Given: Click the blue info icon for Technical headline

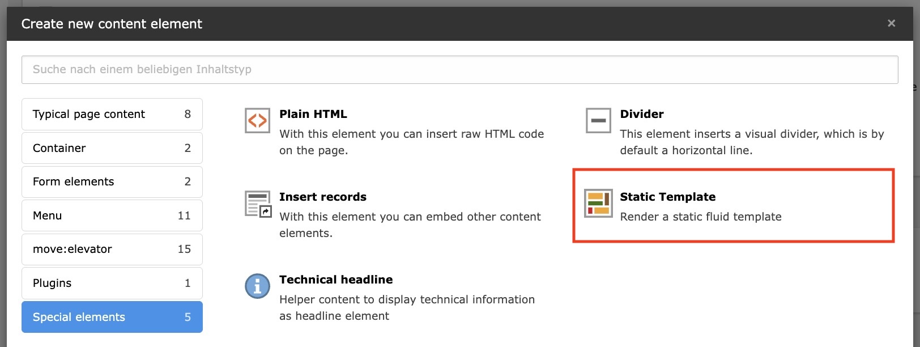Looking at the screenshot, I should tap(257, 286).
